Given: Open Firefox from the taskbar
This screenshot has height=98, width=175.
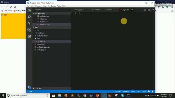Looking at the screenshot, I should click(x=97, y=96).
